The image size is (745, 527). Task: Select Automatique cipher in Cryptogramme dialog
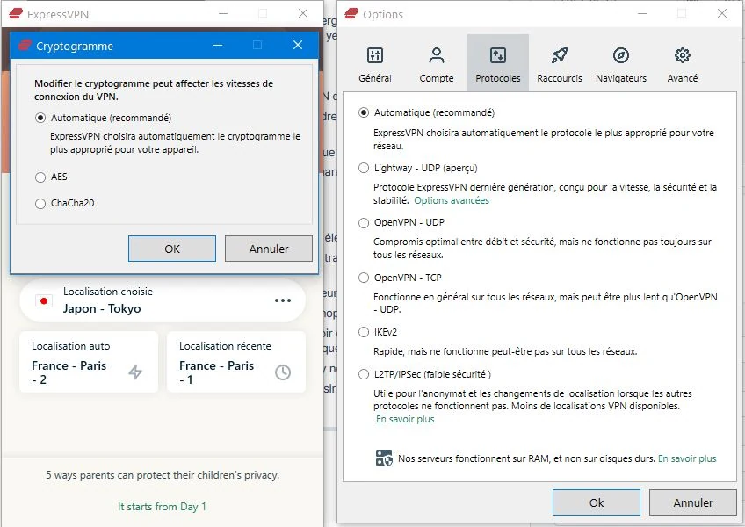(40, 118)
